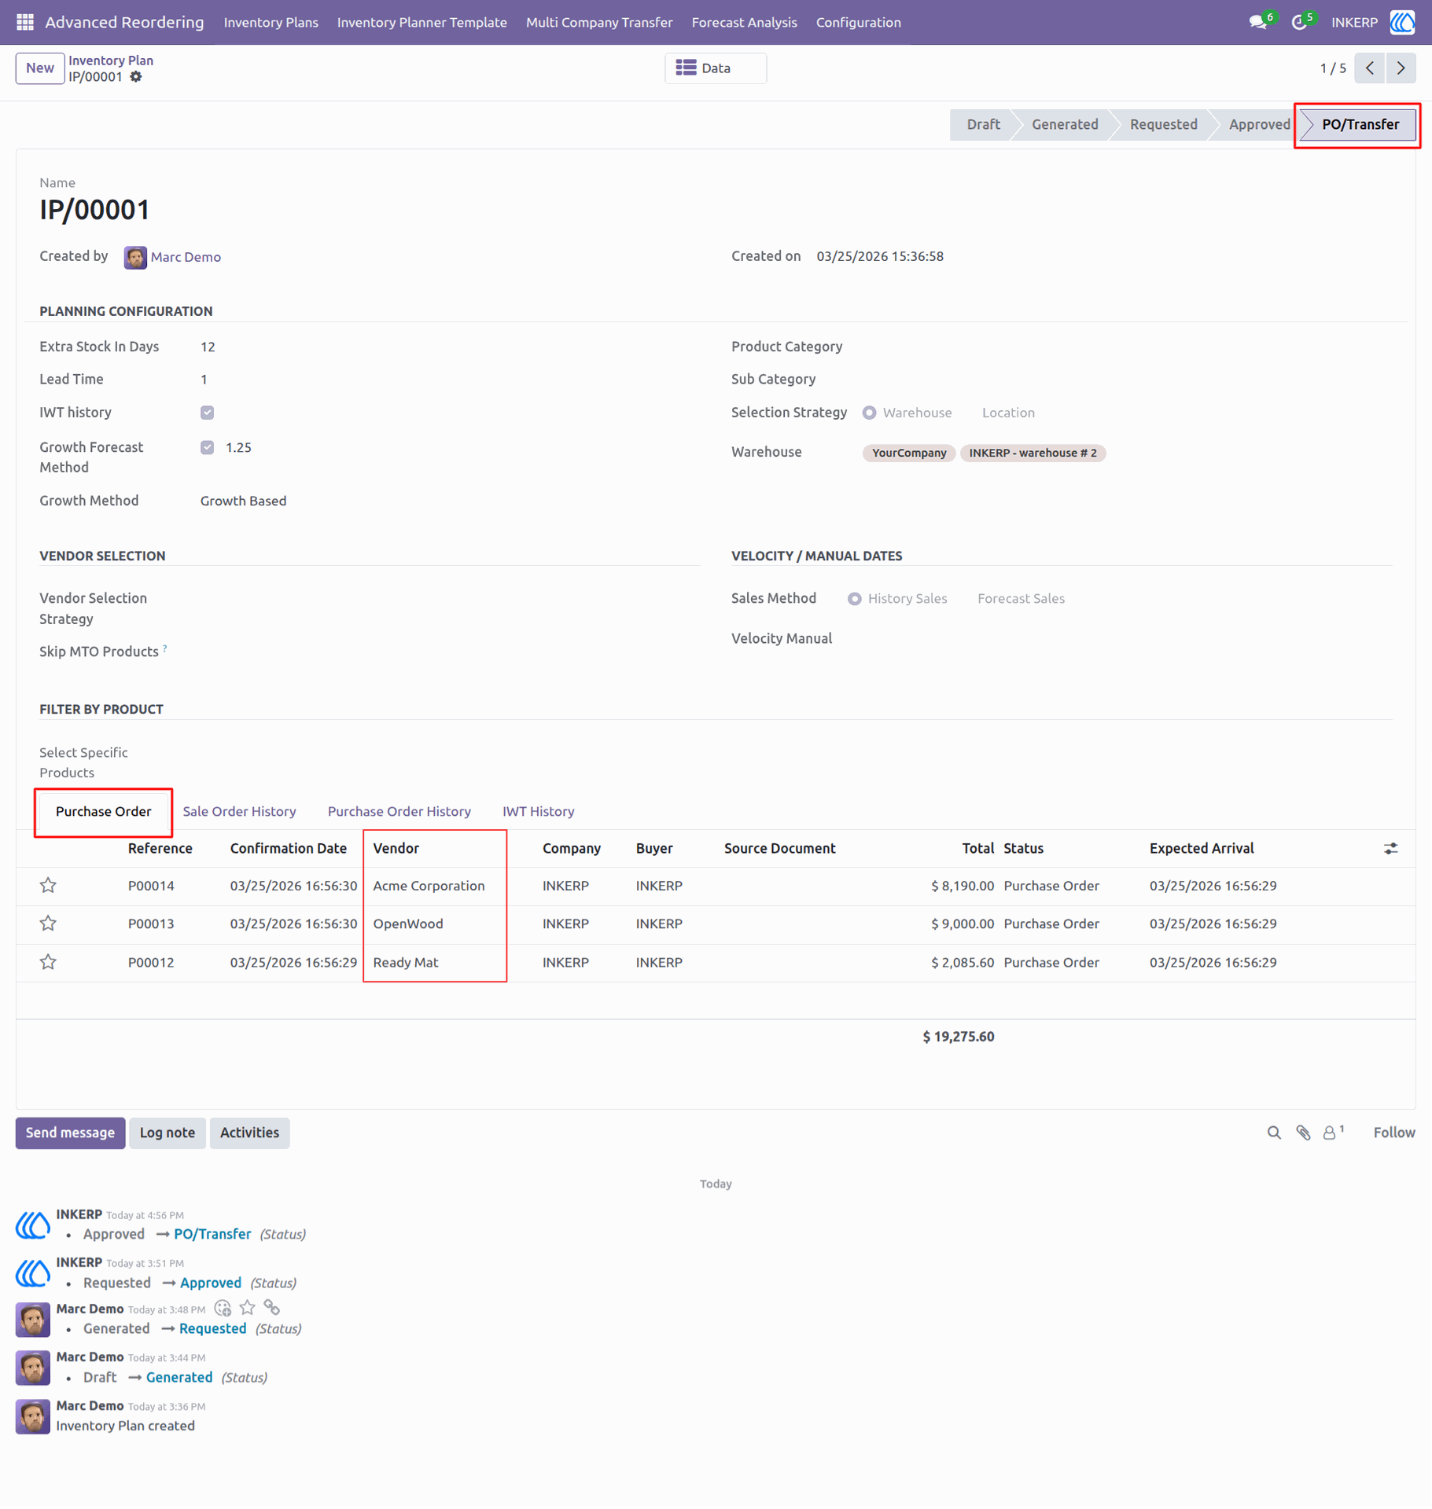The image size is (1432, 1509).
Task: Attach files via paperclip icon
Action: 1303,1133
